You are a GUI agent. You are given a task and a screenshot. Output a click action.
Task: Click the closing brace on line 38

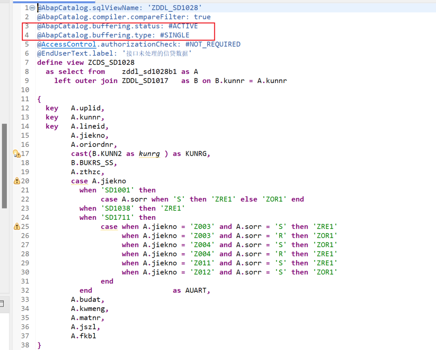(39, 345)
